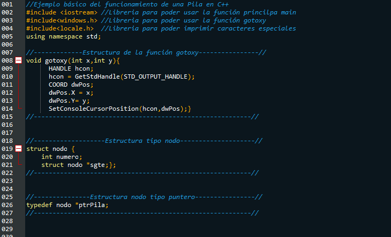The image size is (391, 237).
Task: Click the 'Estructura de la función gotoxy' comment
Action: pyautogui.click(x=146, y=52)
